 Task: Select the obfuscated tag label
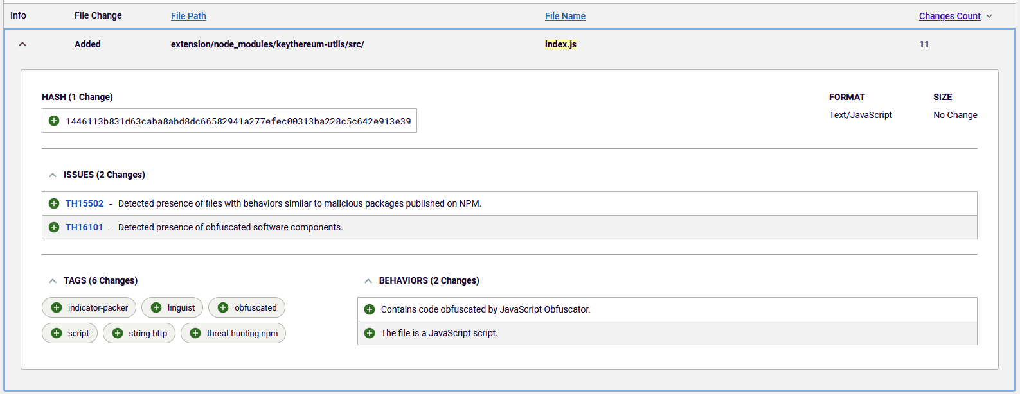coord(256,307)
